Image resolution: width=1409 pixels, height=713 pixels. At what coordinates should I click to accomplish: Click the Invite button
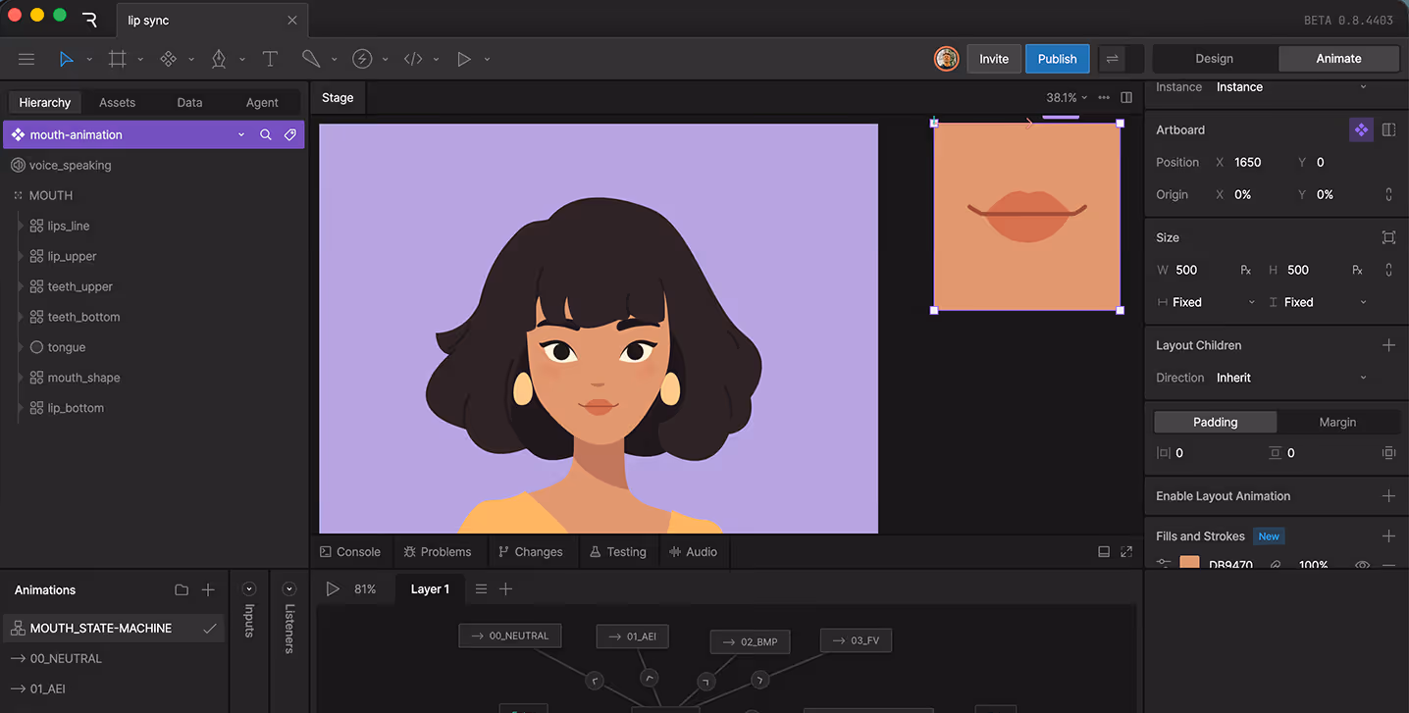tap(993, 59)
